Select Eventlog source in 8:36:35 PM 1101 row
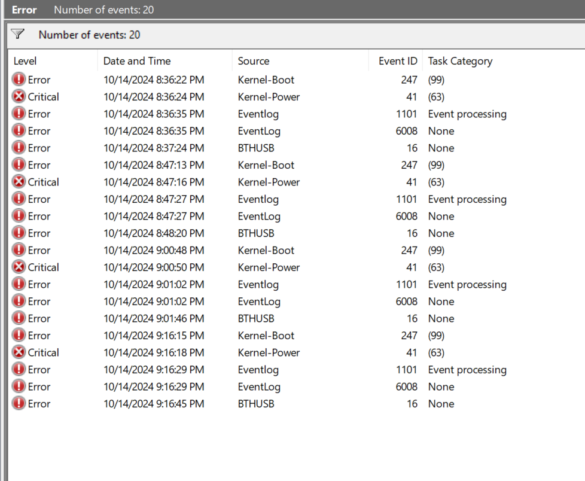 [258, 114]
